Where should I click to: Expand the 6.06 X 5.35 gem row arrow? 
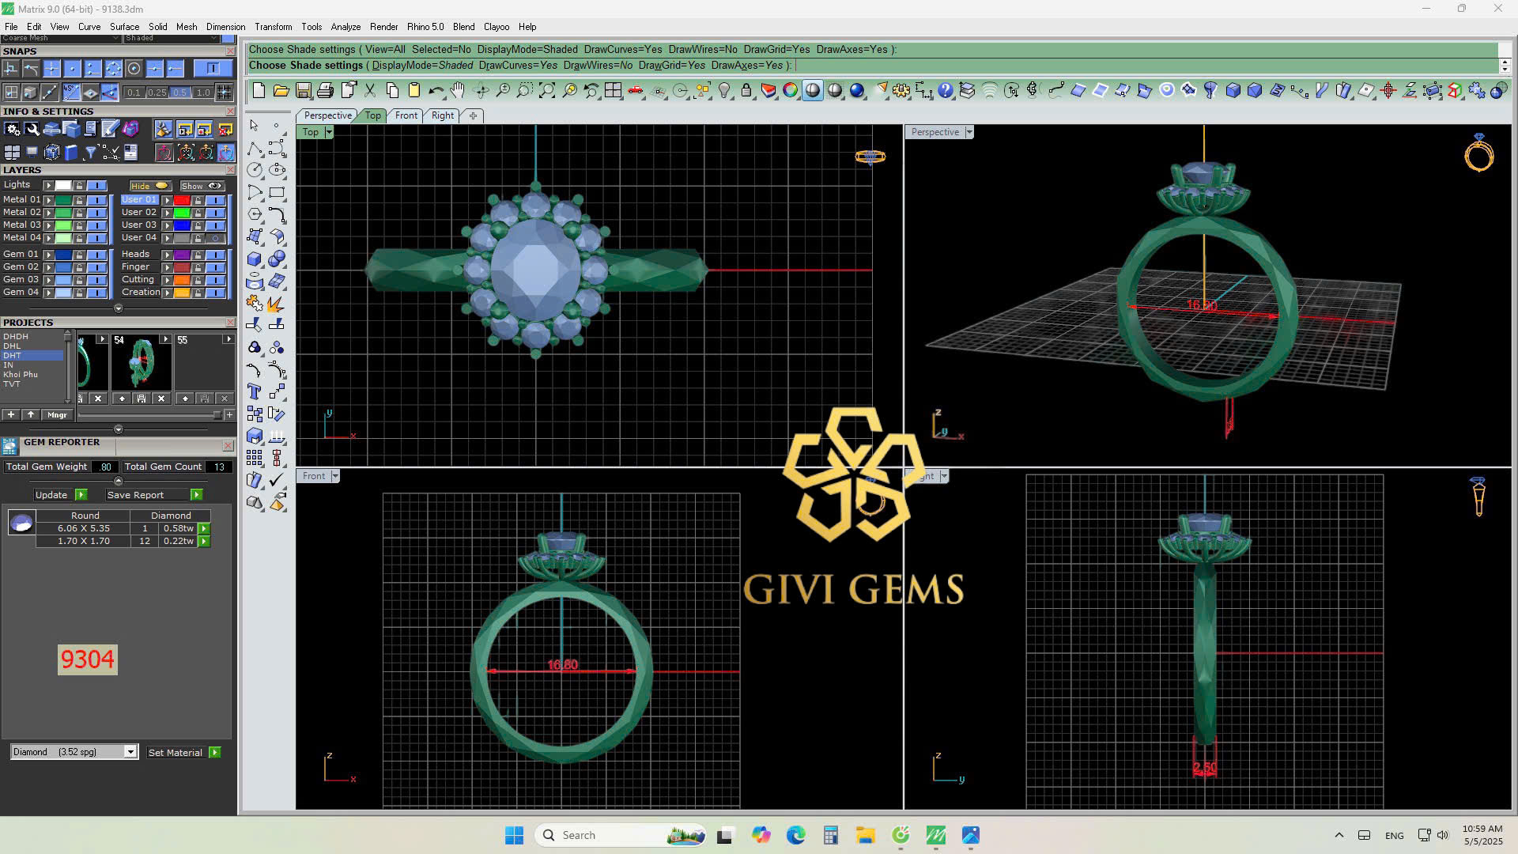point(204,528)
